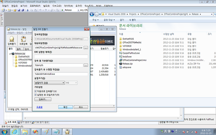The height and width of the screenshot is (135, 216).
Task: Click Windows Start button
Action: pos(4,132)
